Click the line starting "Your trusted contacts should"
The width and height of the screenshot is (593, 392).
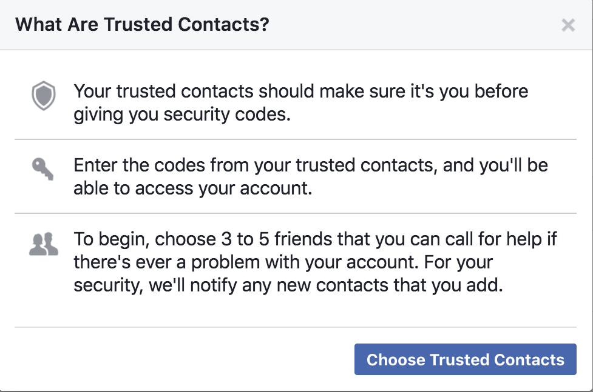pyautogui.click(x=300, y=91)
